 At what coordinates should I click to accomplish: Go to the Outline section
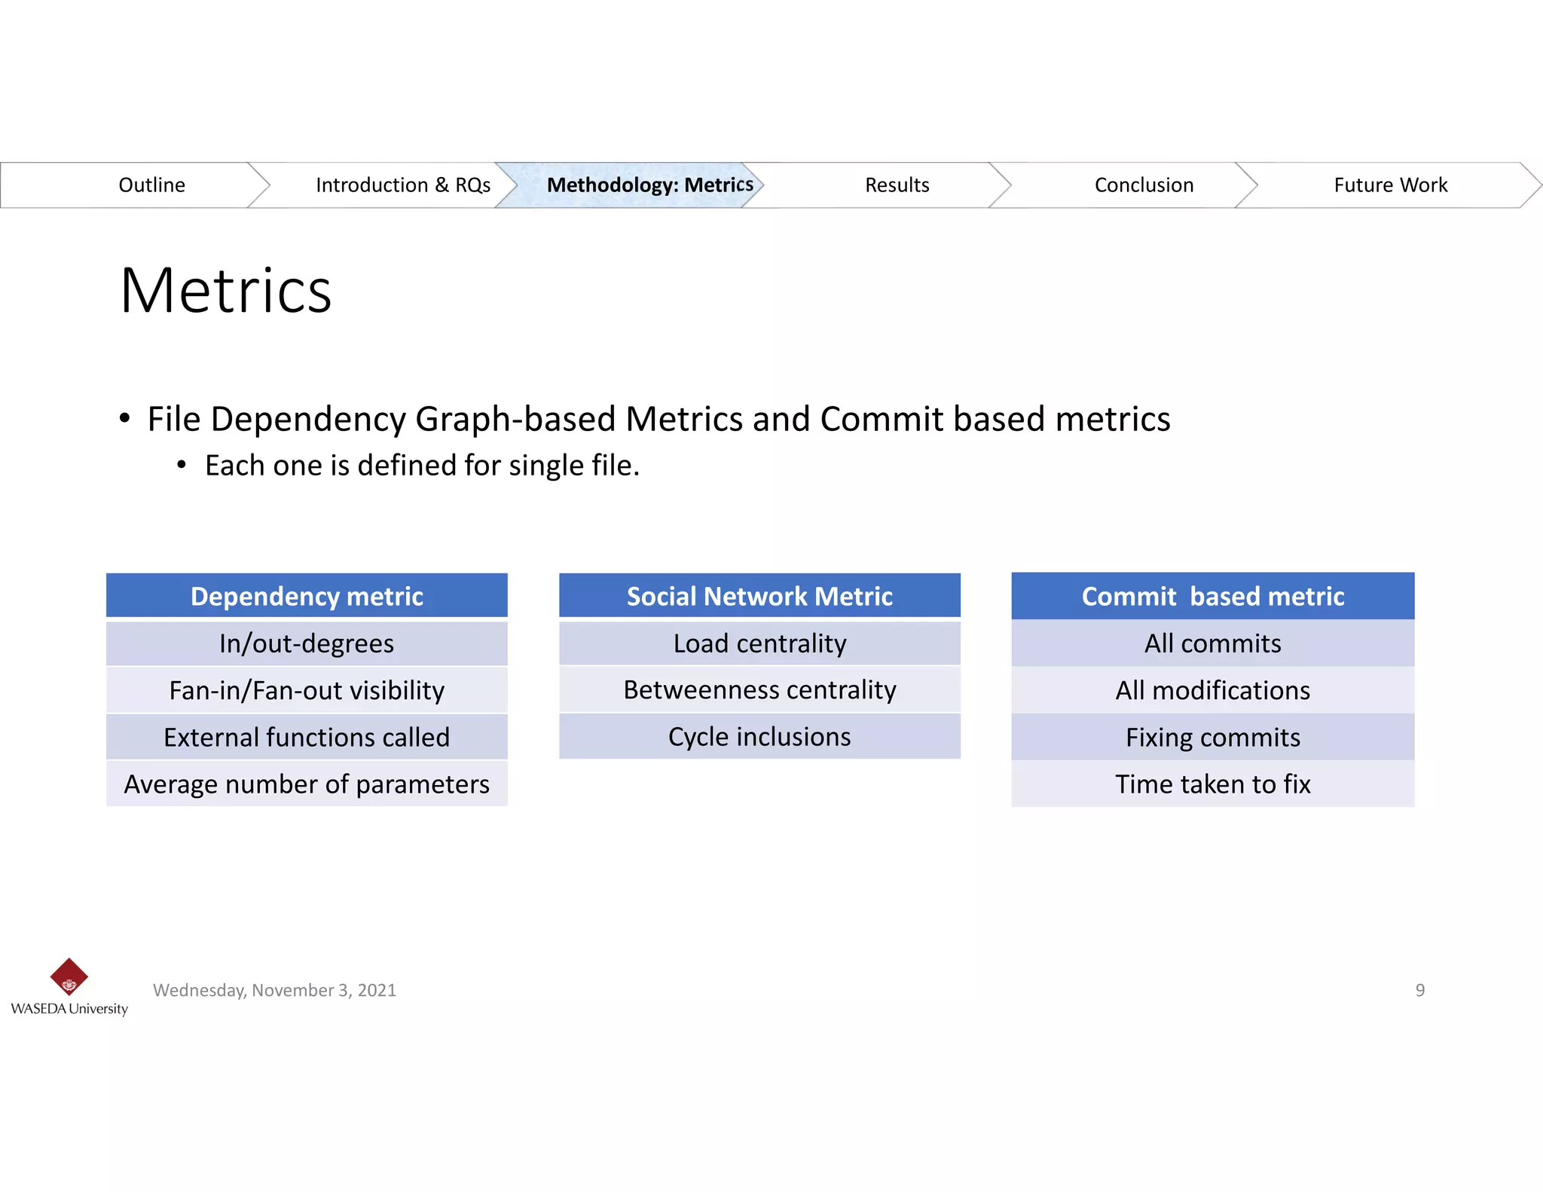click(x=151, y=185)
